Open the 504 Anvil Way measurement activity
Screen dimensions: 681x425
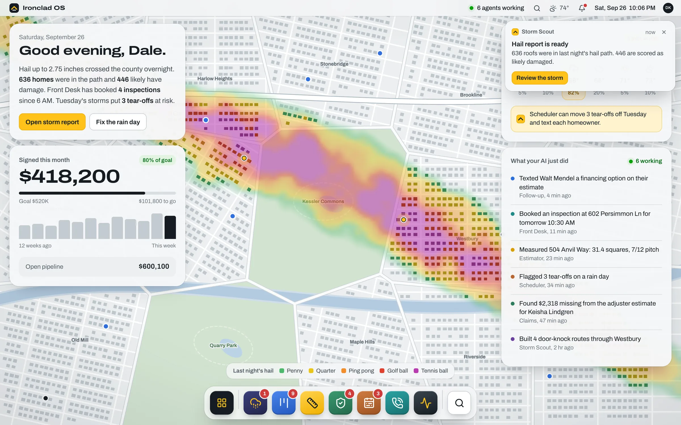586,254
